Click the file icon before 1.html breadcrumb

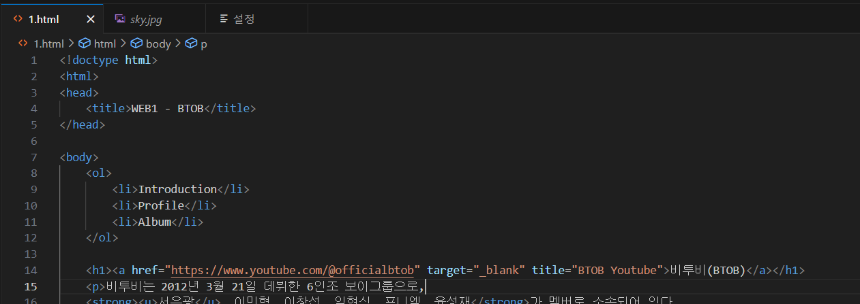(x=22, y=44)
